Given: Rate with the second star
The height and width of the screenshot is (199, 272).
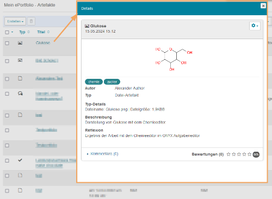Looking at the screenshot, I should tap(234, 154).
